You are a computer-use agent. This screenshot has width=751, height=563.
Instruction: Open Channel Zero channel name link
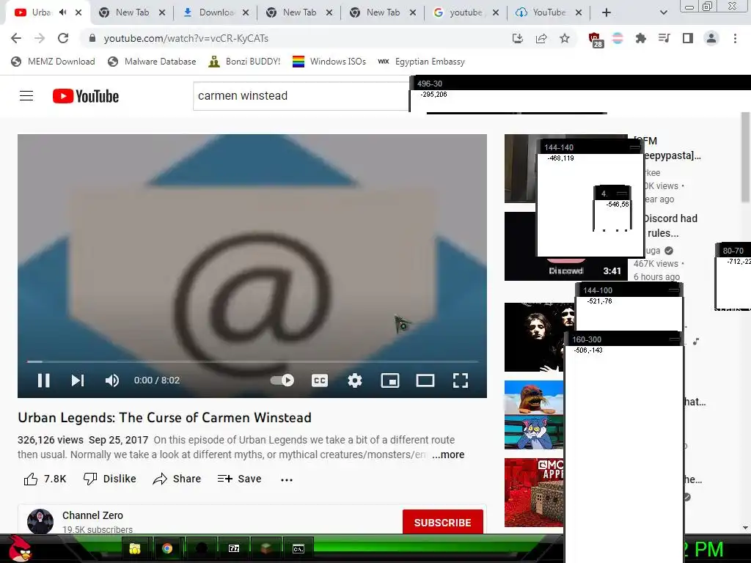click(x=92, y=515)
